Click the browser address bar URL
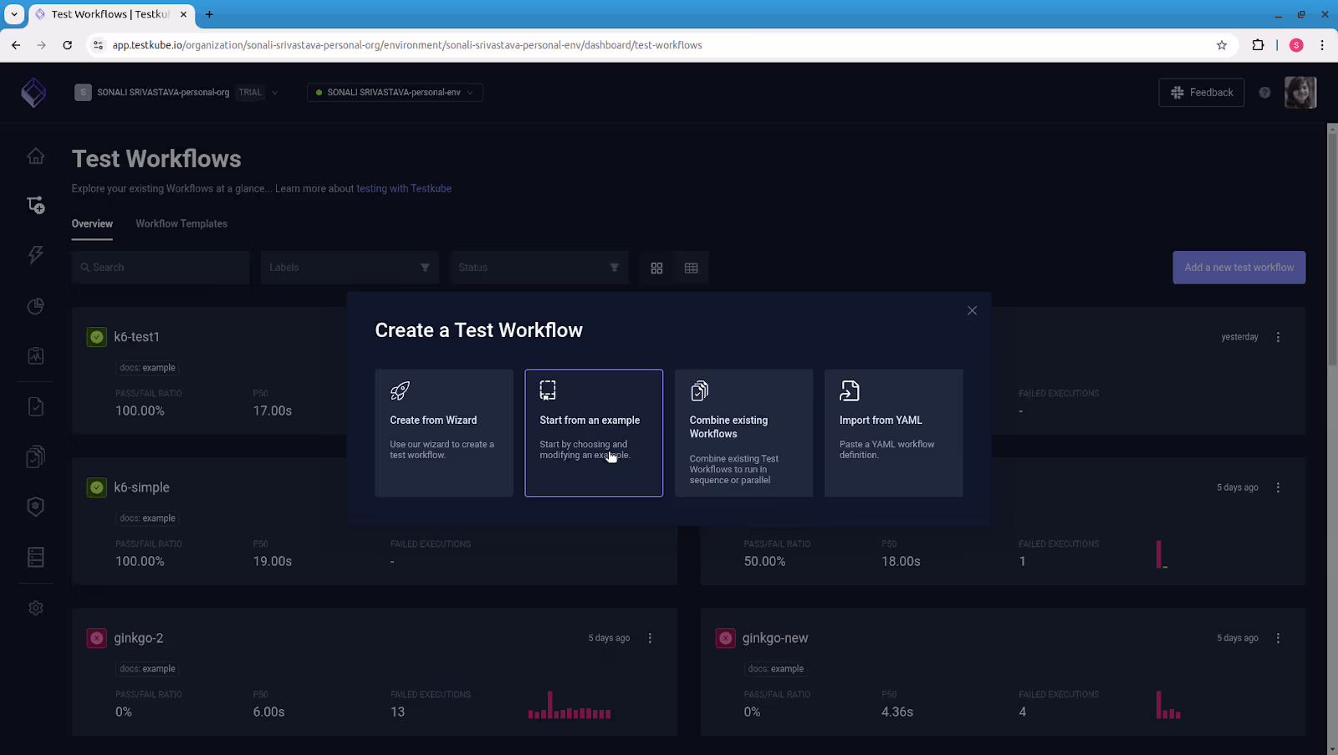Image resolution: width=1338 pixels, height=755 pixels. [407, 45]
